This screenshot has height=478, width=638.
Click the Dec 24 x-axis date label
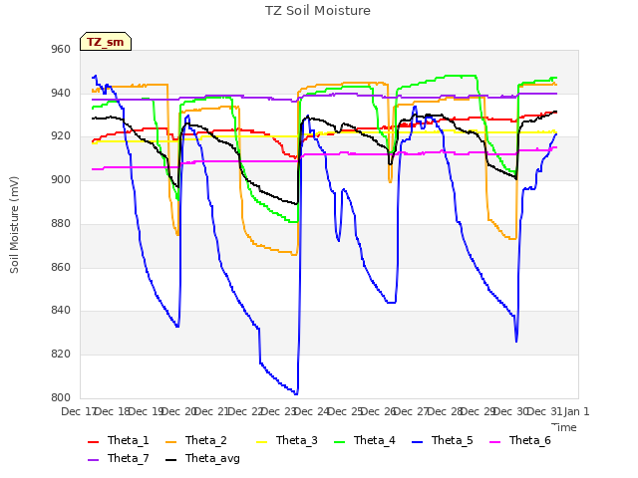[311, 411]
